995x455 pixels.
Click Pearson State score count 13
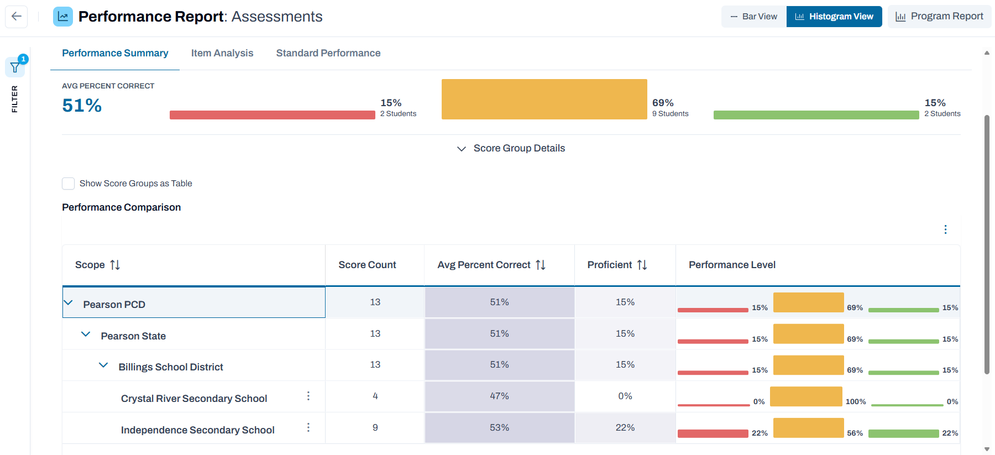click(x=375, y=334)
